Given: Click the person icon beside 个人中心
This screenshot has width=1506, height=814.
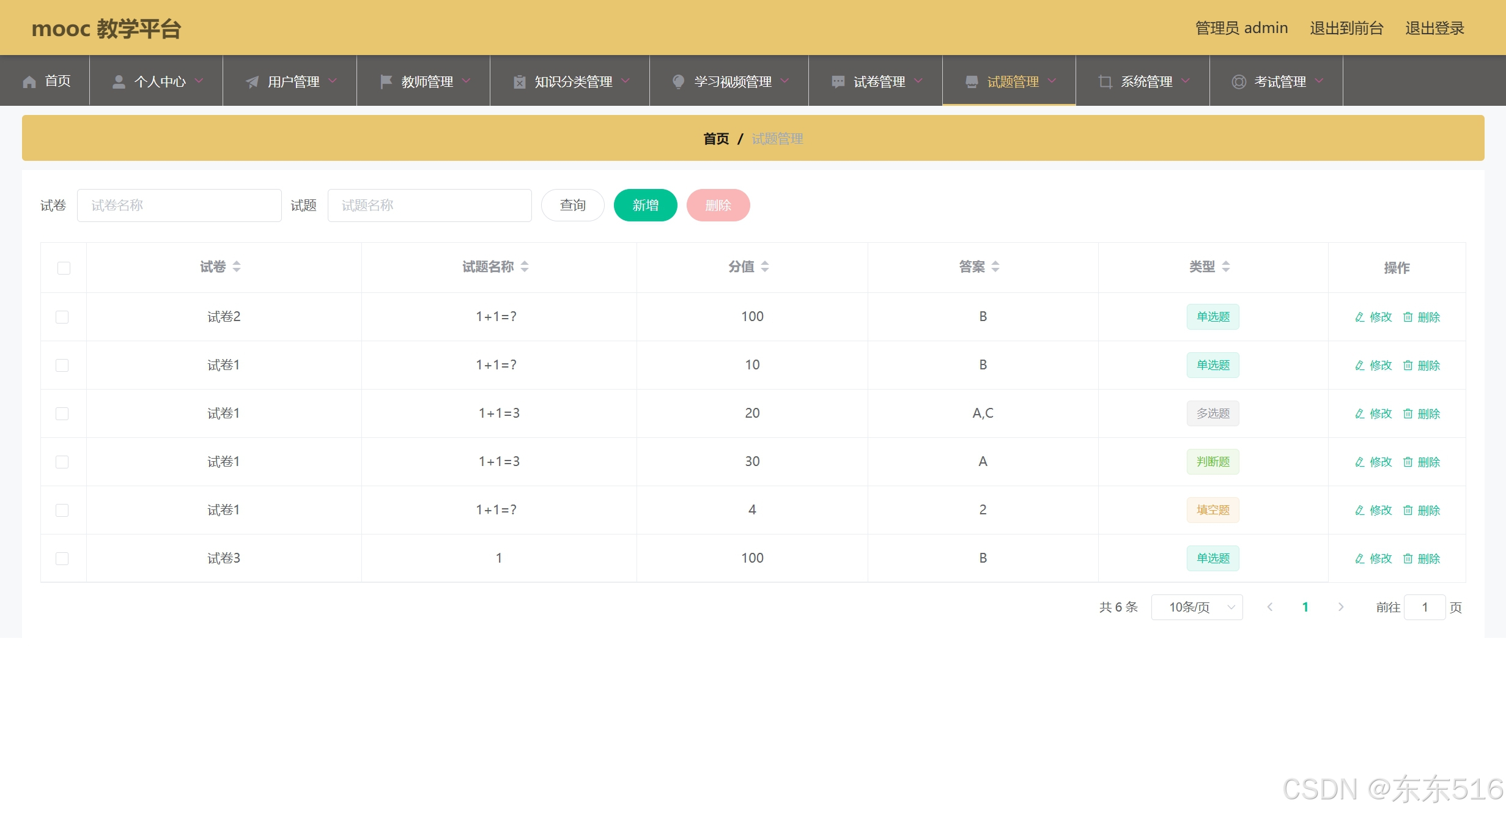Looking at the screenshot, I should 119,82.
